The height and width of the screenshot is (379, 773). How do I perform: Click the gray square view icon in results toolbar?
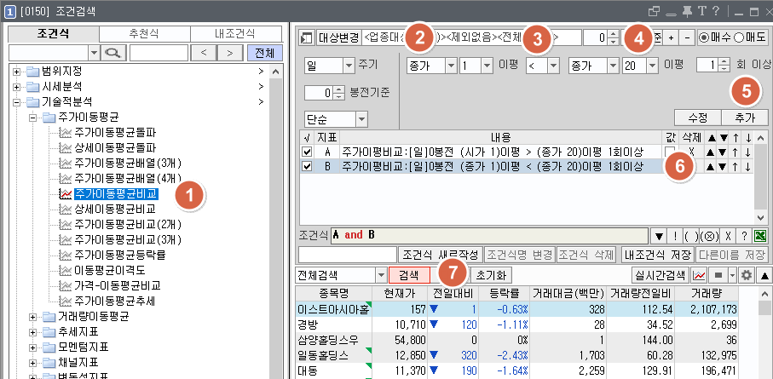coord(718,274)
